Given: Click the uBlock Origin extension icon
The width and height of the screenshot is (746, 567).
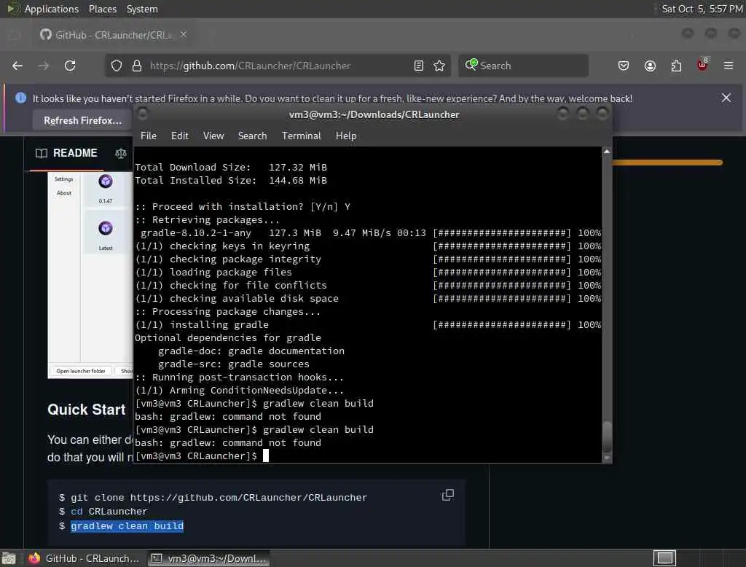Looking at the screenshot, I should [x=702, y=65].
